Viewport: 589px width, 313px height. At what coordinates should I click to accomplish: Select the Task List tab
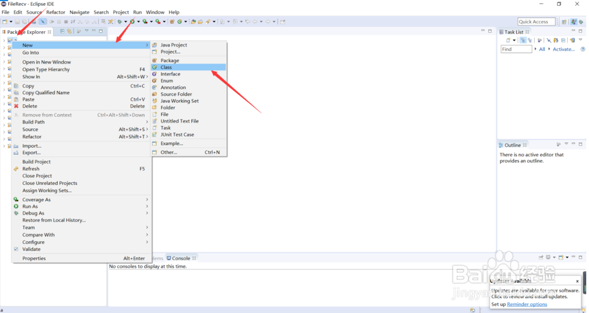[514, 32]
